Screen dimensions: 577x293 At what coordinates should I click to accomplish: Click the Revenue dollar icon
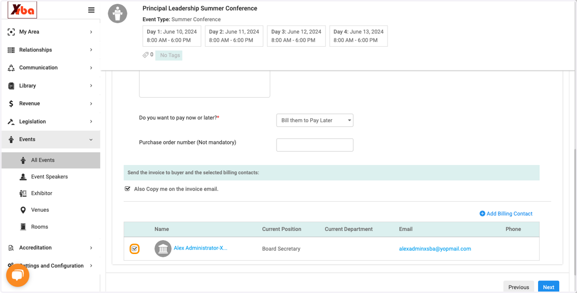[11, 103]
